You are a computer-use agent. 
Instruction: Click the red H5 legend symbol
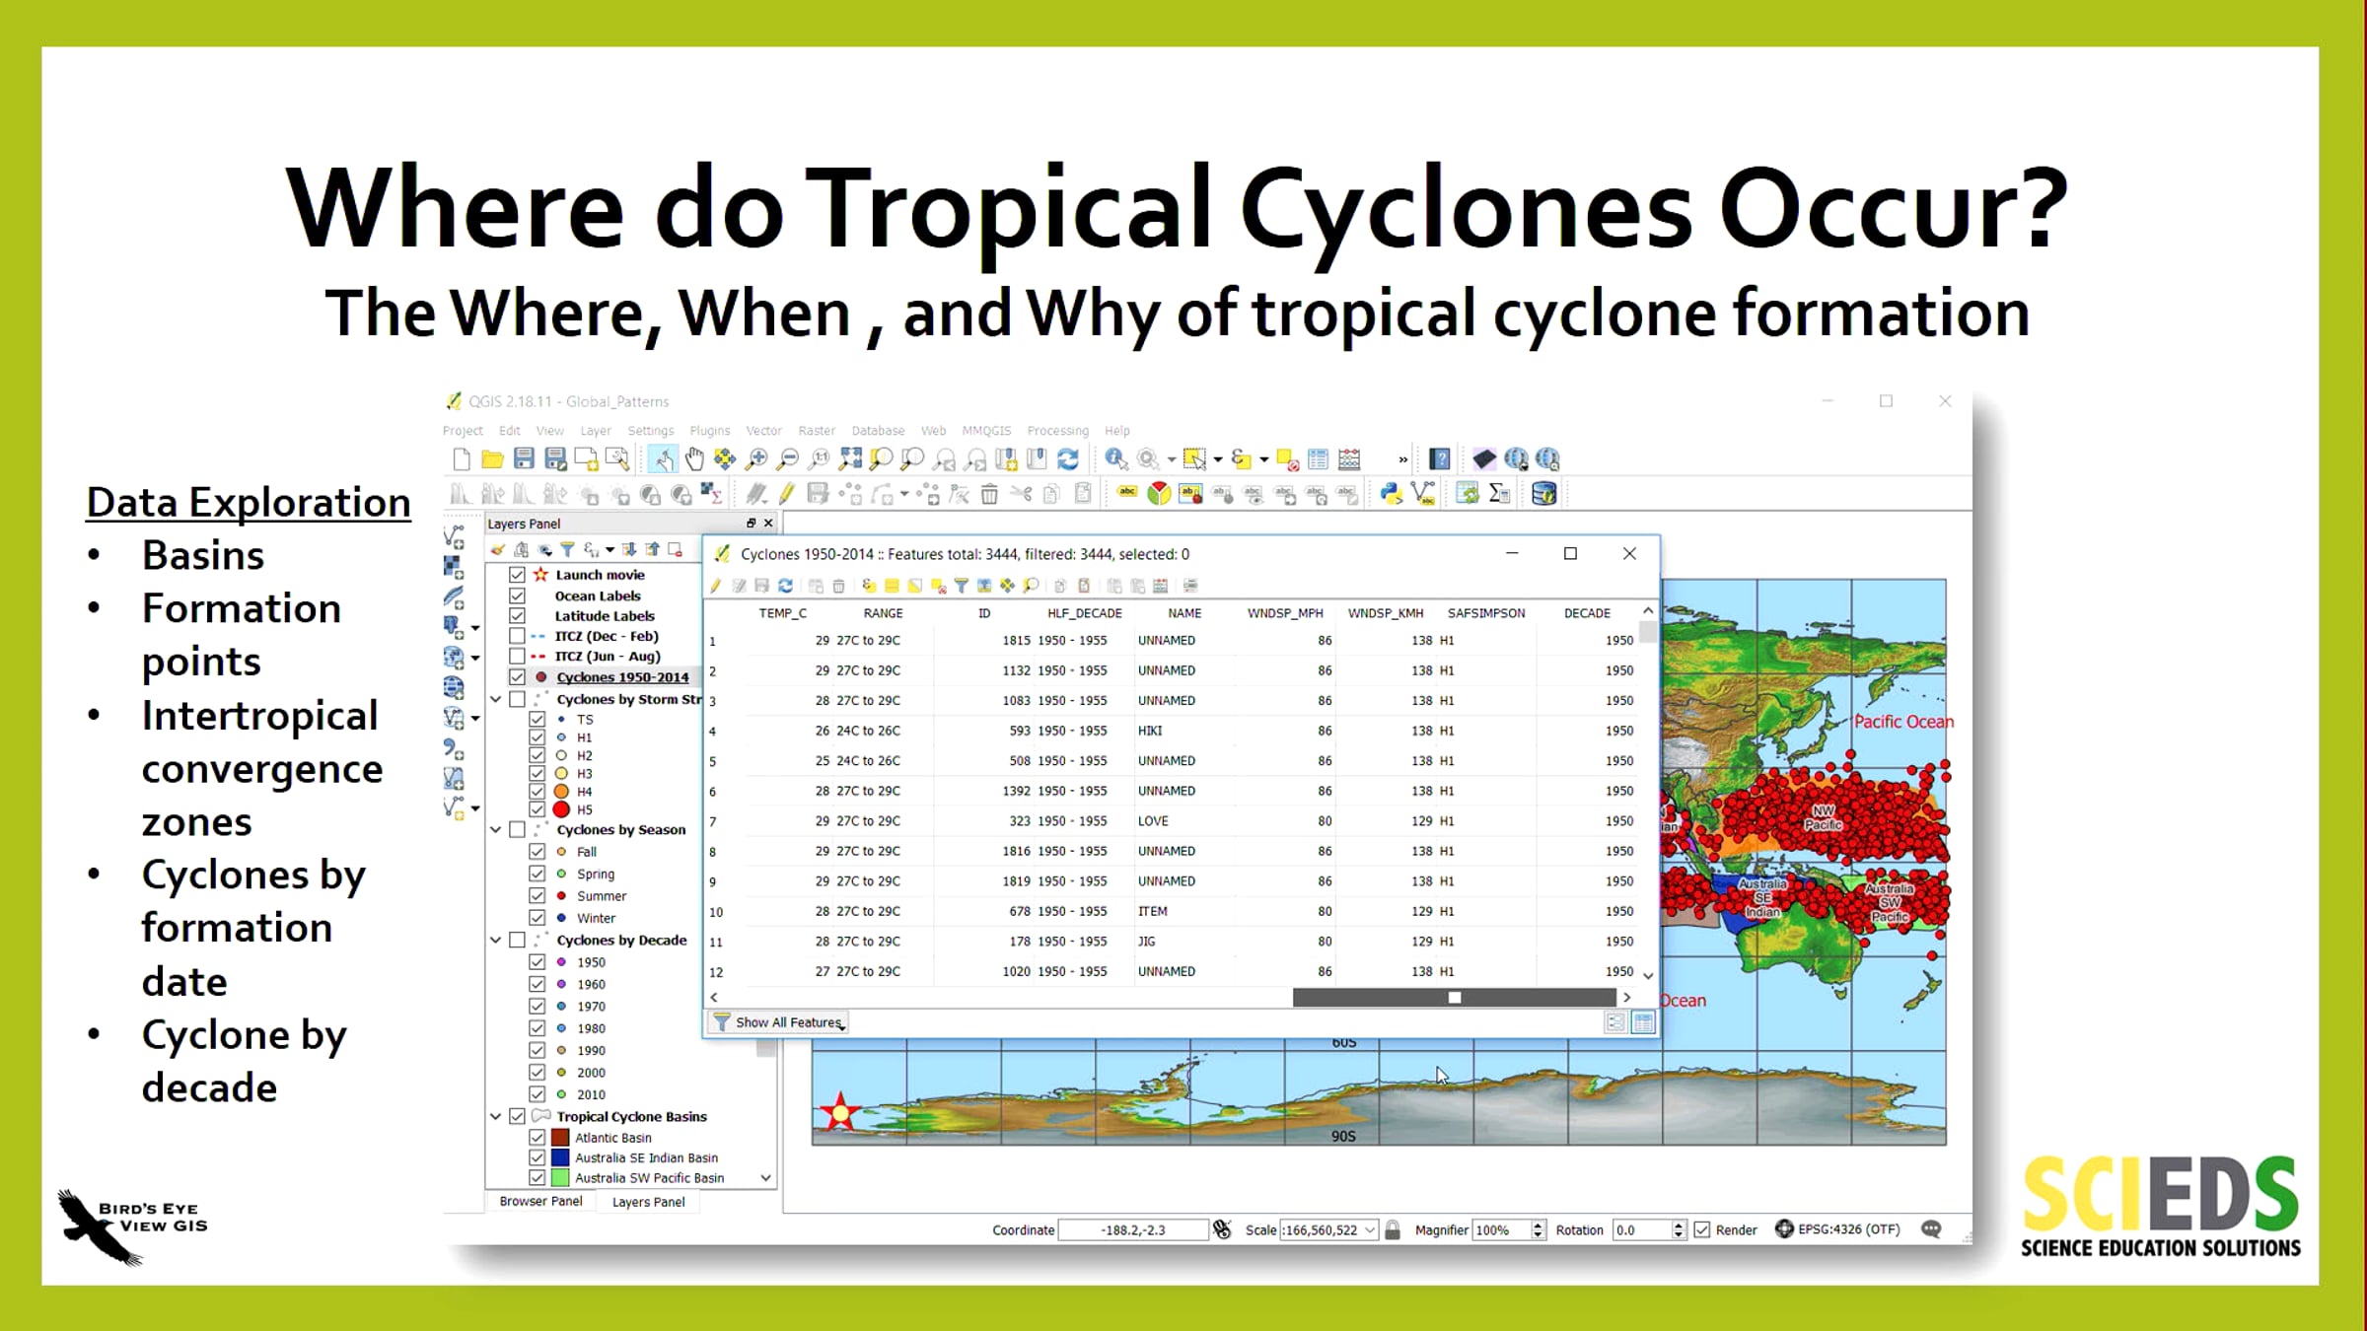coord(561,809)
